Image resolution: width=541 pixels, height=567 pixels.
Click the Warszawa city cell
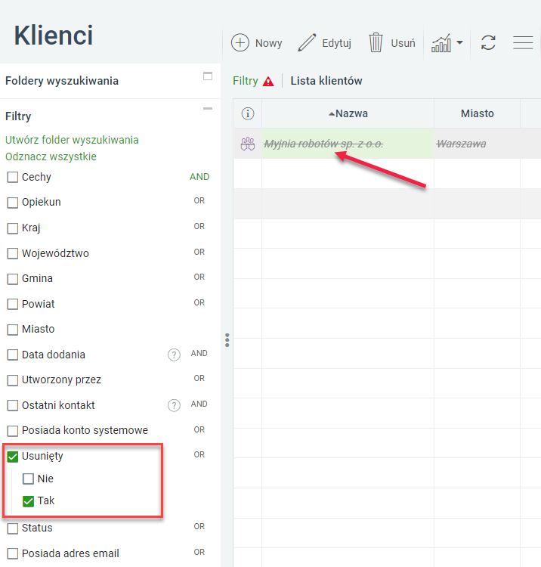[x=477, y=144]
